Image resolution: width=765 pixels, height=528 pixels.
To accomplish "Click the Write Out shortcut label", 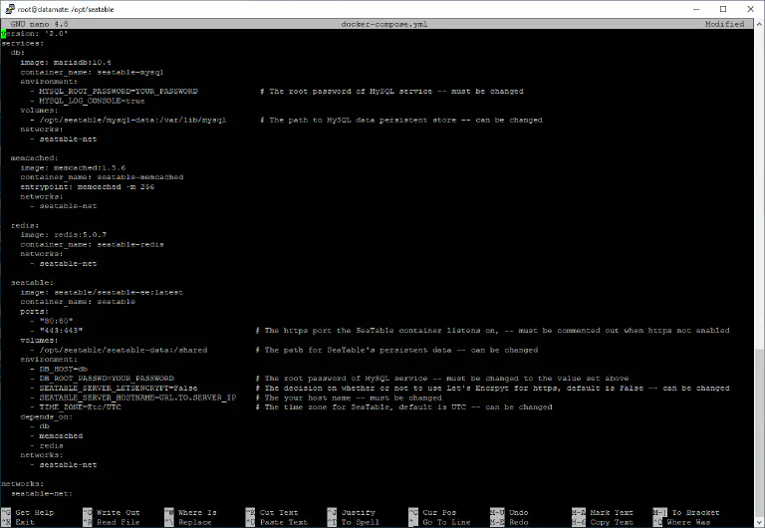I will [119, 512].
